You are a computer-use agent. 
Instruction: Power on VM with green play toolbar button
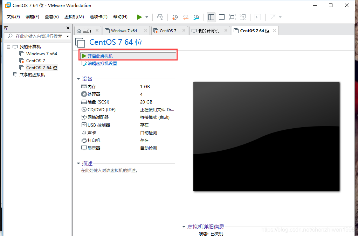(139, 17)
